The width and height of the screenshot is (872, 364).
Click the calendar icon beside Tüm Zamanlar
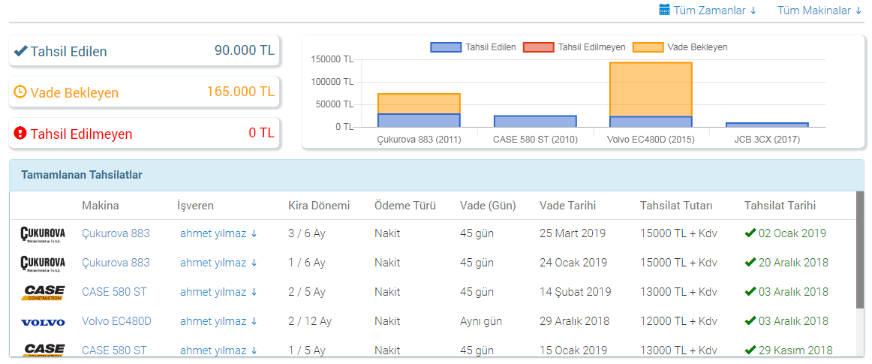click(x=664, y=10)
